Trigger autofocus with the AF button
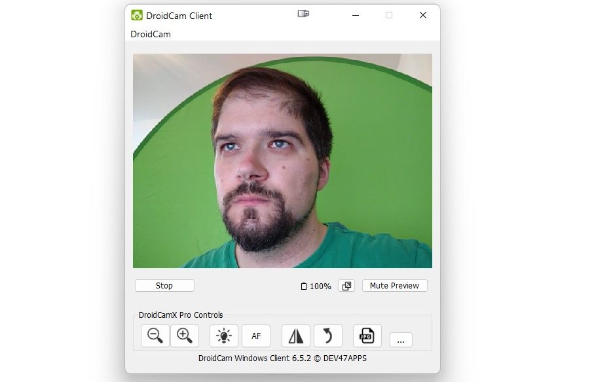Screen dimensions: 613x382 click(256, 336)
